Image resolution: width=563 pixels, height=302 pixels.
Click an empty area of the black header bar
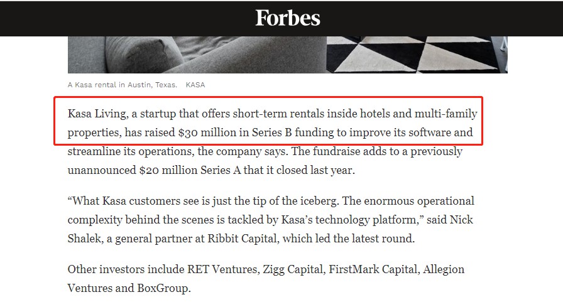click(x=107, y=18)
